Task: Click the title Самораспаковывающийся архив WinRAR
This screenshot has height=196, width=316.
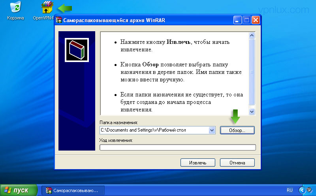Action: [114, 20]
